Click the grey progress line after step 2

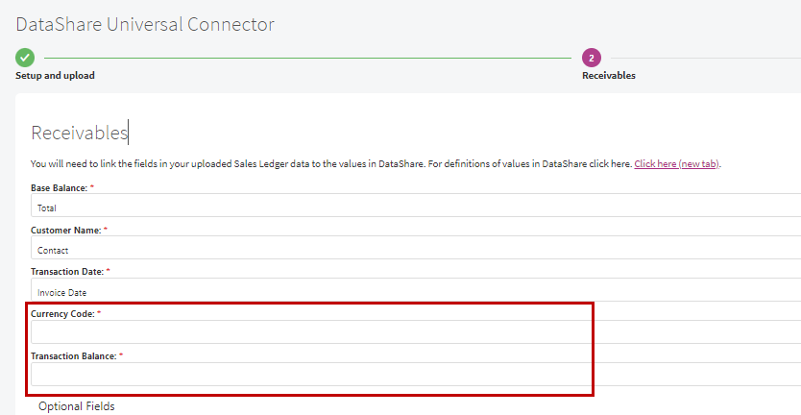[x=706, y=58]
